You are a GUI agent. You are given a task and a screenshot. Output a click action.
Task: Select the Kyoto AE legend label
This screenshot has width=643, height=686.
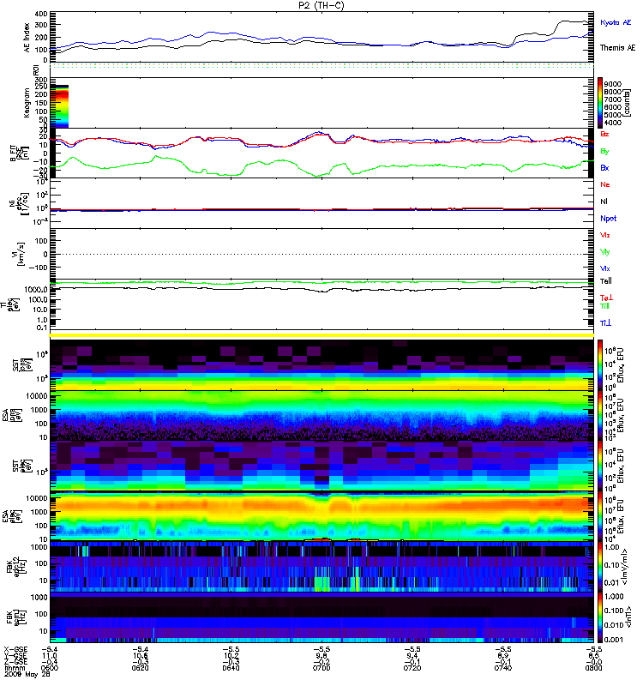pyautogui.click(x=616, y=22)
